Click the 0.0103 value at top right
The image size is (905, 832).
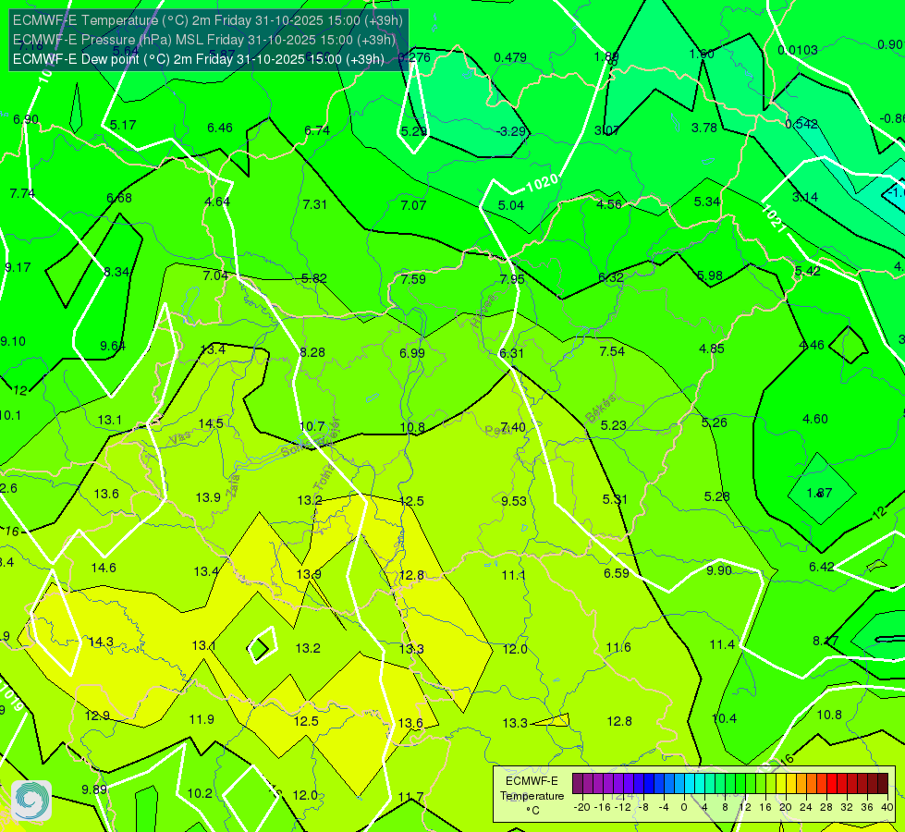tap(797, 50)
